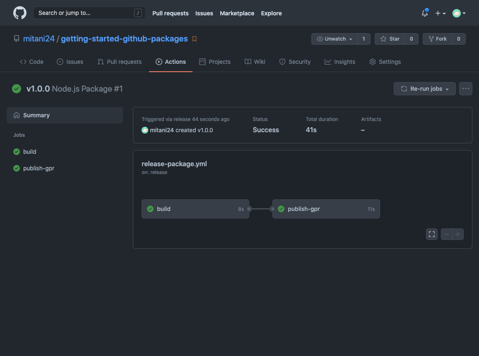Open the three-dots workflow options menu
Image resolution: width=479 pixels, height=356 pixels.
coord(466,89)
